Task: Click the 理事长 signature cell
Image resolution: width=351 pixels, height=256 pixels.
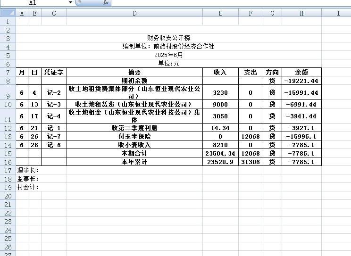Action: click(28, 170)
